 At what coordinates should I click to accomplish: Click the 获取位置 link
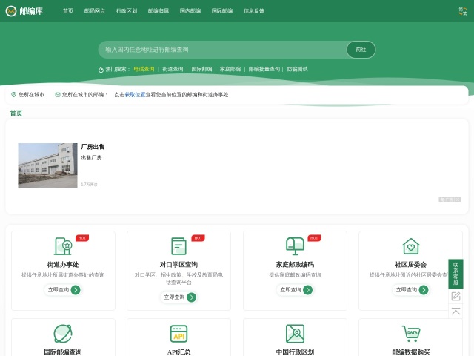pyautogui.click(x=135, y=95)
